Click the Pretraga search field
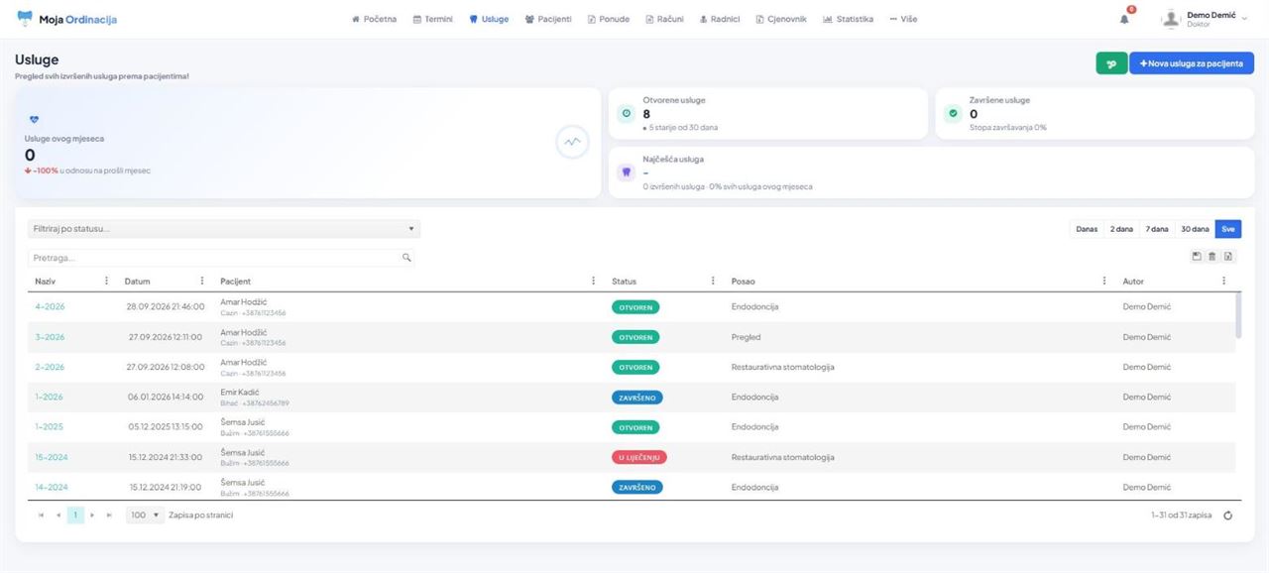The image size is (1269, 573). tap(221, 258)
